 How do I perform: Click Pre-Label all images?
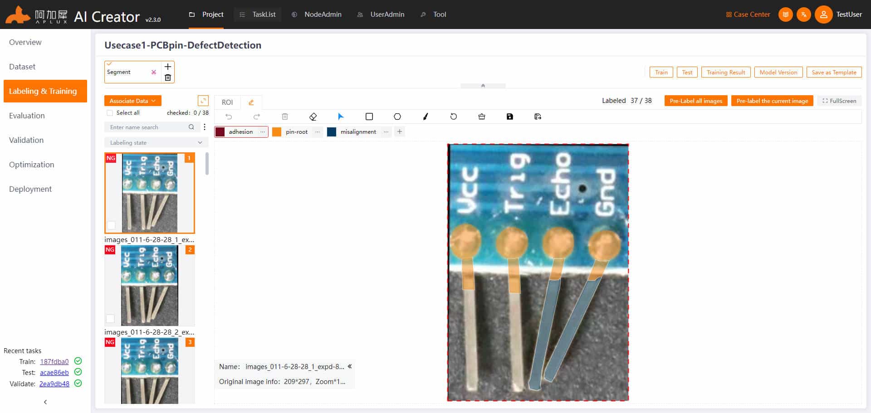(x=696, y=101)
